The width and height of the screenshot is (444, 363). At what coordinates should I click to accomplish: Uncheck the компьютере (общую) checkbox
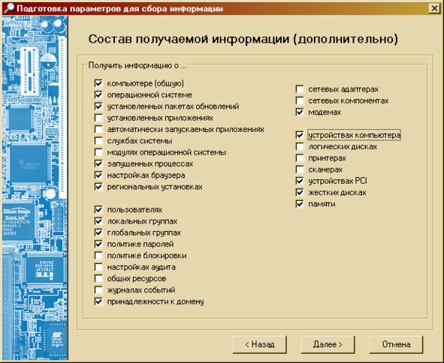[98, 83]
